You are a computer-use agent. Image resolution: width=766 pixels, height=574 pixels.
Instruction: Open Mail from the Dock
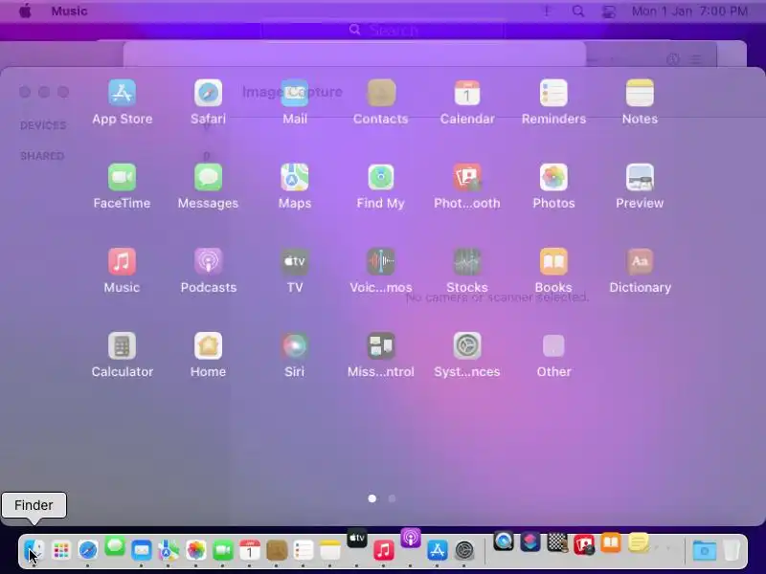point(142,551)
